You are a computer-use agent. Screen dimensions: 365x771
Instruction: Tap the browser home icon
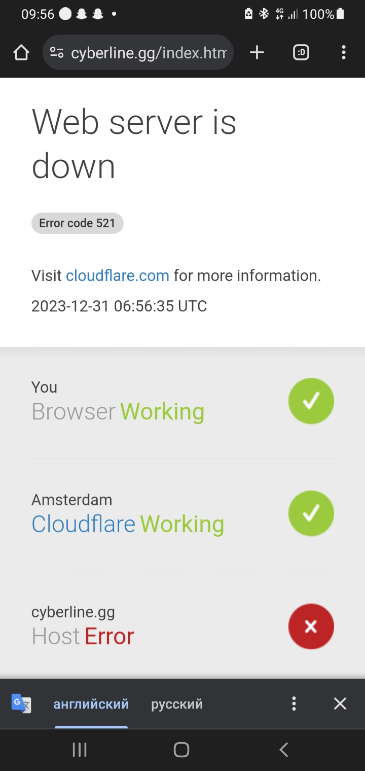point(21,52)
